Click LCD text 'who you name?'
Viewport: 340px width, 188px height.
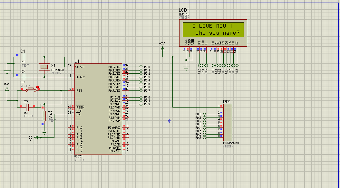click(x=218, y=33)
